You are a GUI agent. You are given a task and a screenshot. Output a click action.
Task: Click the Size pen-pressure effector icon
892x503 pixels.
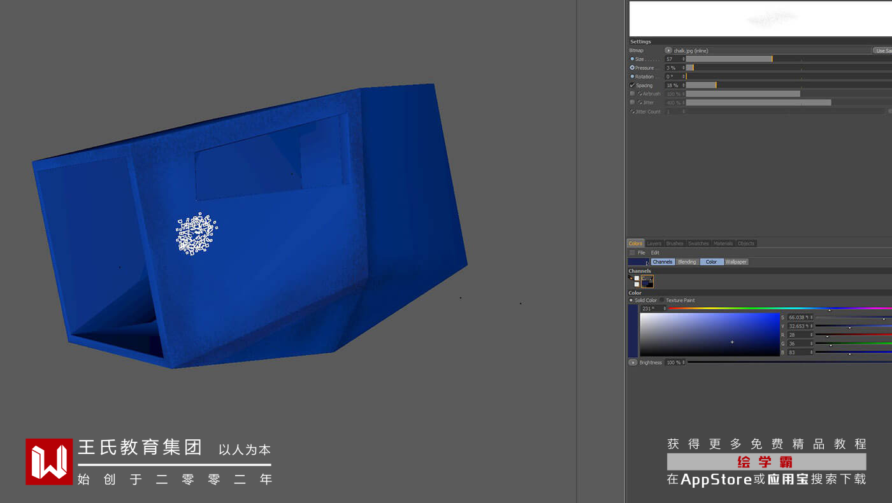click(632, 59)
